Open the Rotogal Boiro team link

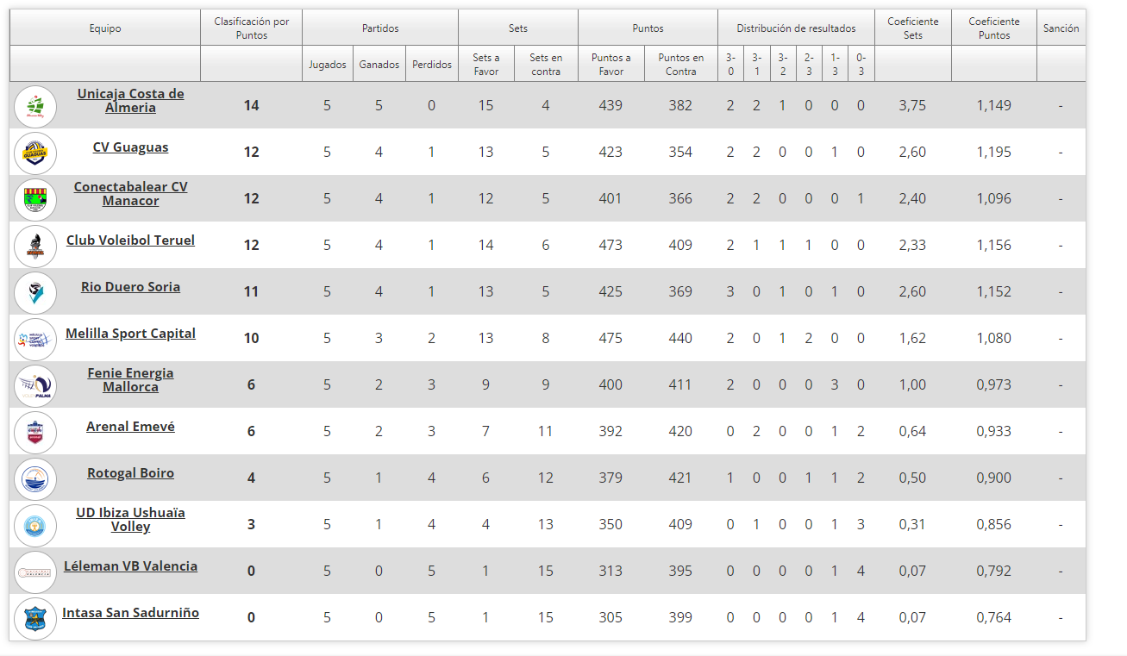click(130, 473)
